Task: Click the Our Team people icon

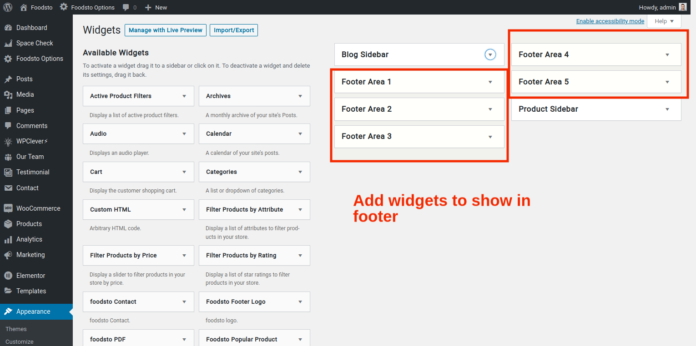Action: 8,157
